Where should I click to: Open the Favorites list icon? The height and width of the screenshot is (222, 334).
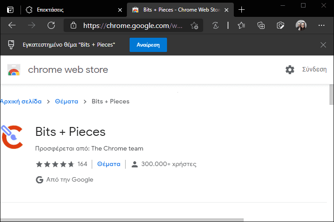tap(241, 25)
